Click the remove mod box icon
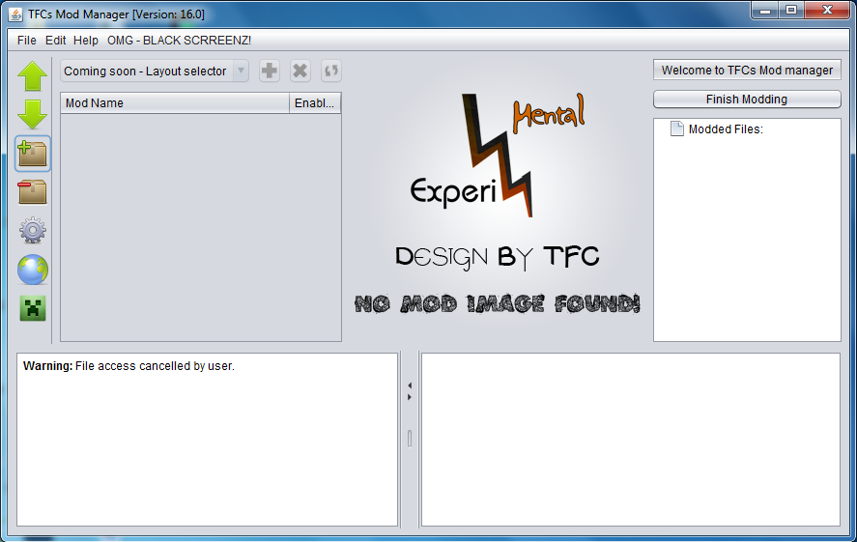 tap(32, 191)
